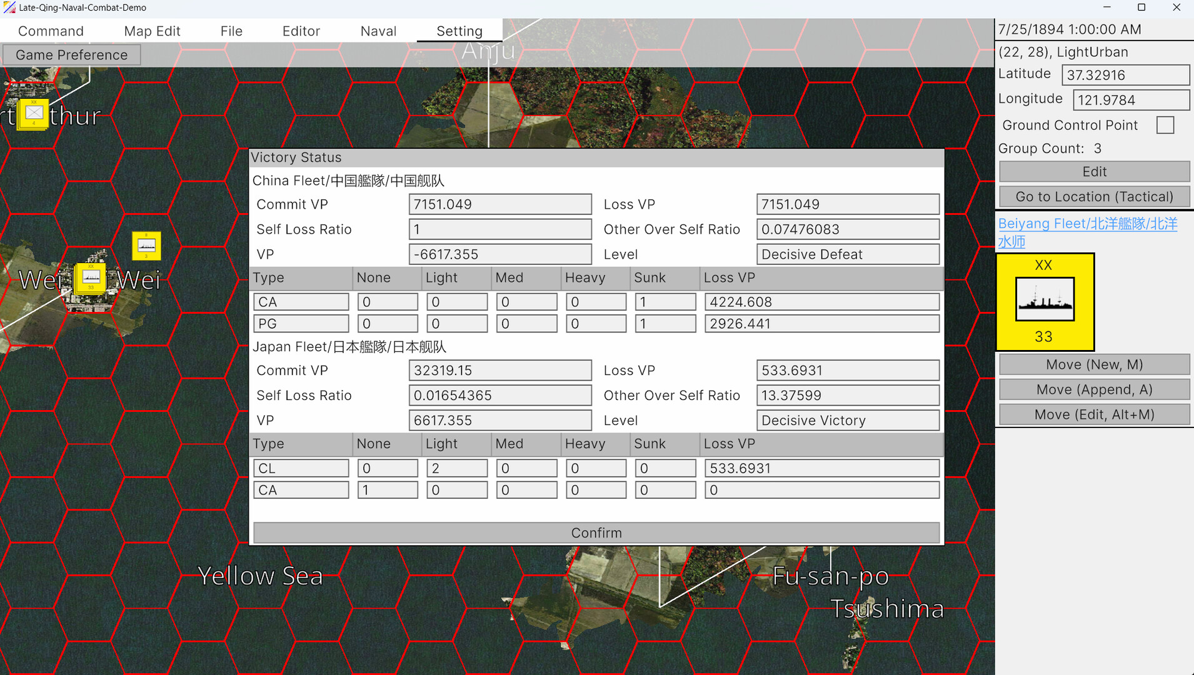
Task: Open the Command menu
Action: (51, 31)
